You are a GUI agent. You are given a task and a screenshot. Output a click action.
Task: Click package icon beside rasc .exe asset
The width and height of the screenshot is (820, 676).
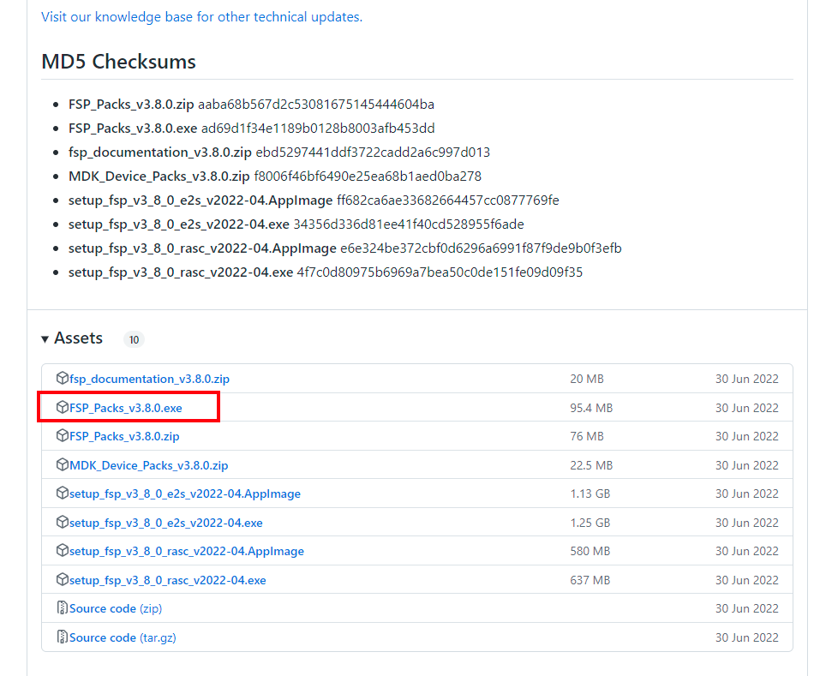[x=62, y=580]
